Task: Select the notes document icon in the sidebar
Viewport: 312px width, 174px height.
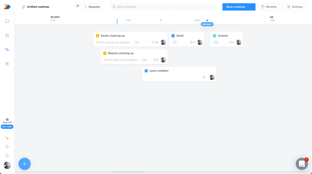Action: pos(7,35)
